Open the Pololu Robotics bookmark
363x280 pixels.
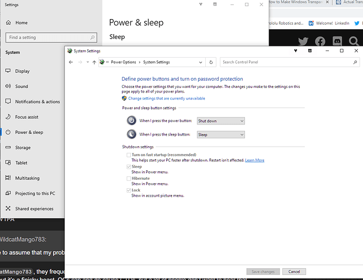tap(286, 23)
